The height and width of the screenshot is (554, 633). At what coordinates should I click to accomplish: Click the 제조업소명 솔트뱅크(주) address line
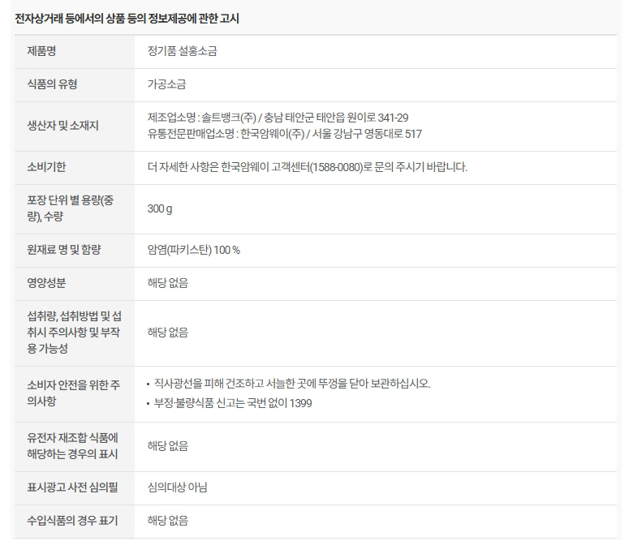(x=278, y=118)
